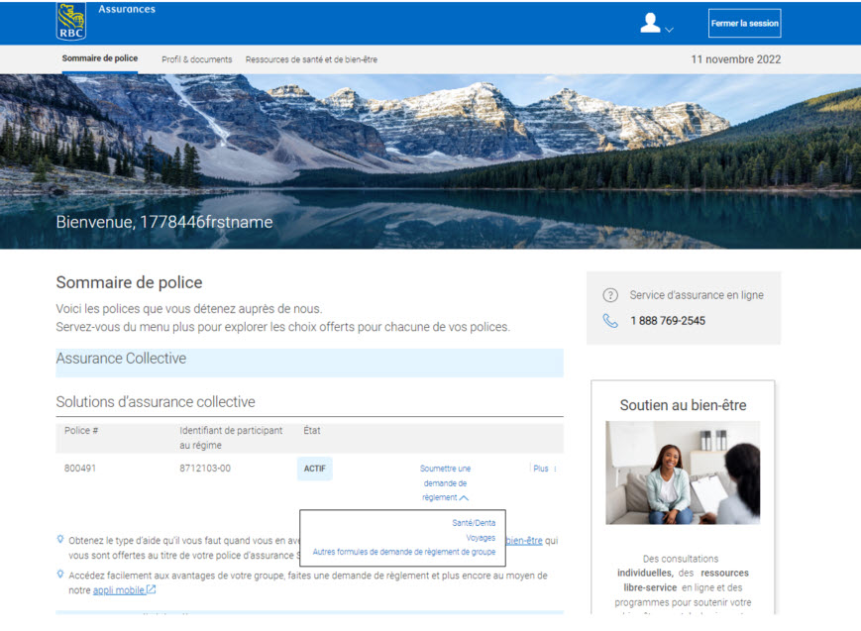Click the Solutions d'assurance collective heading

click(156, 402)
